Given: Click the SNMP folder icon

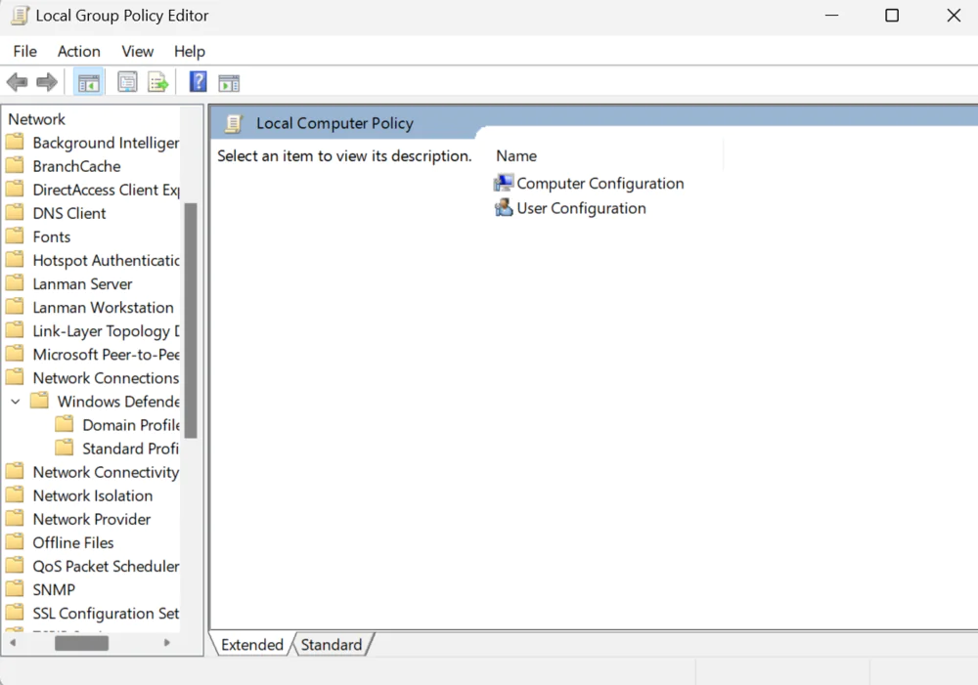Looking at the screenshot, I should [x=15, y=589].
